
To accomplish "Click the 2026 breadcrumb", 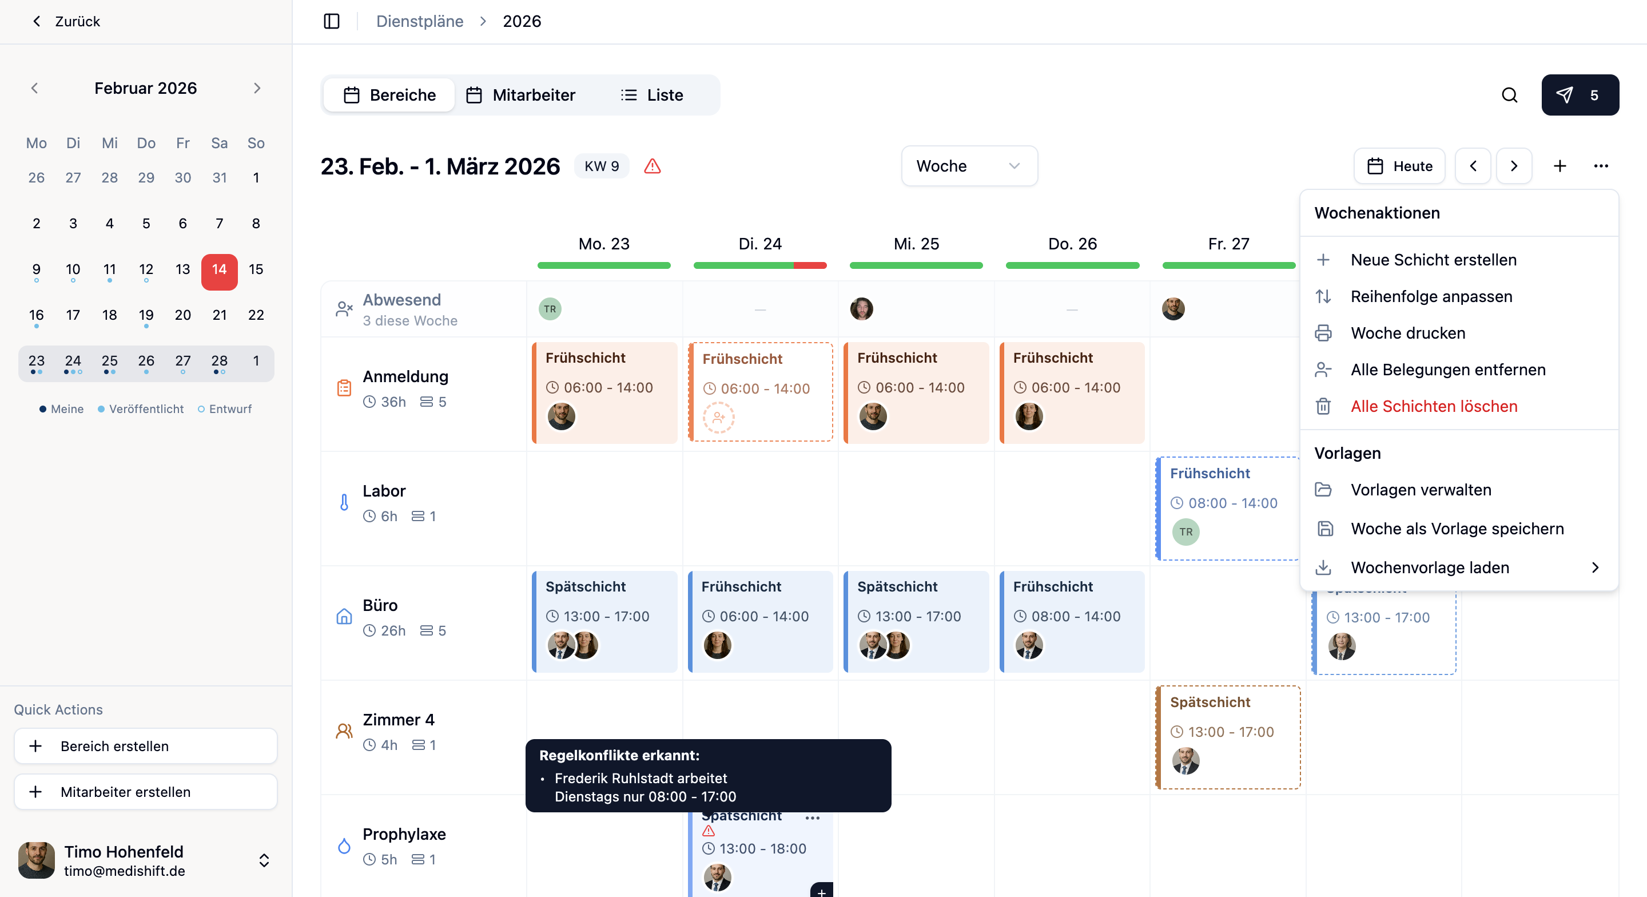I will click(522, 21).
